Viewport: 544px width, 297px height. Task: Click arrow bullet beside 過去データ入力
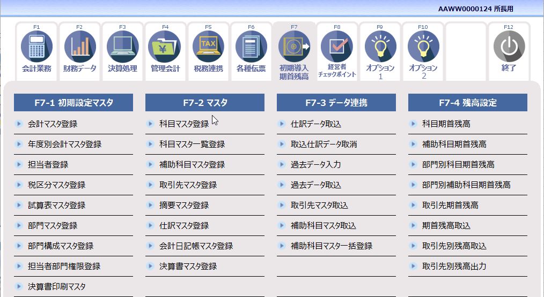(282, 164)
